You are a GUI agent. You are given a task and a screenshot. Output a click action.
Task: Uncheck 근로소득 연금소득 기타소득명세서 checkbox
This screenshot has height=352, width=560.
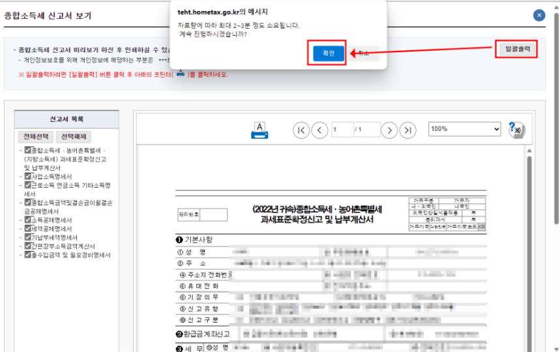pyautogui.click(x=28, y=185)
